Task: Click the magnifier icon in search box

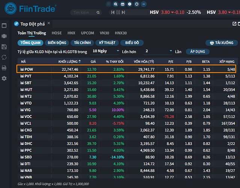Action: pos(98,12)
